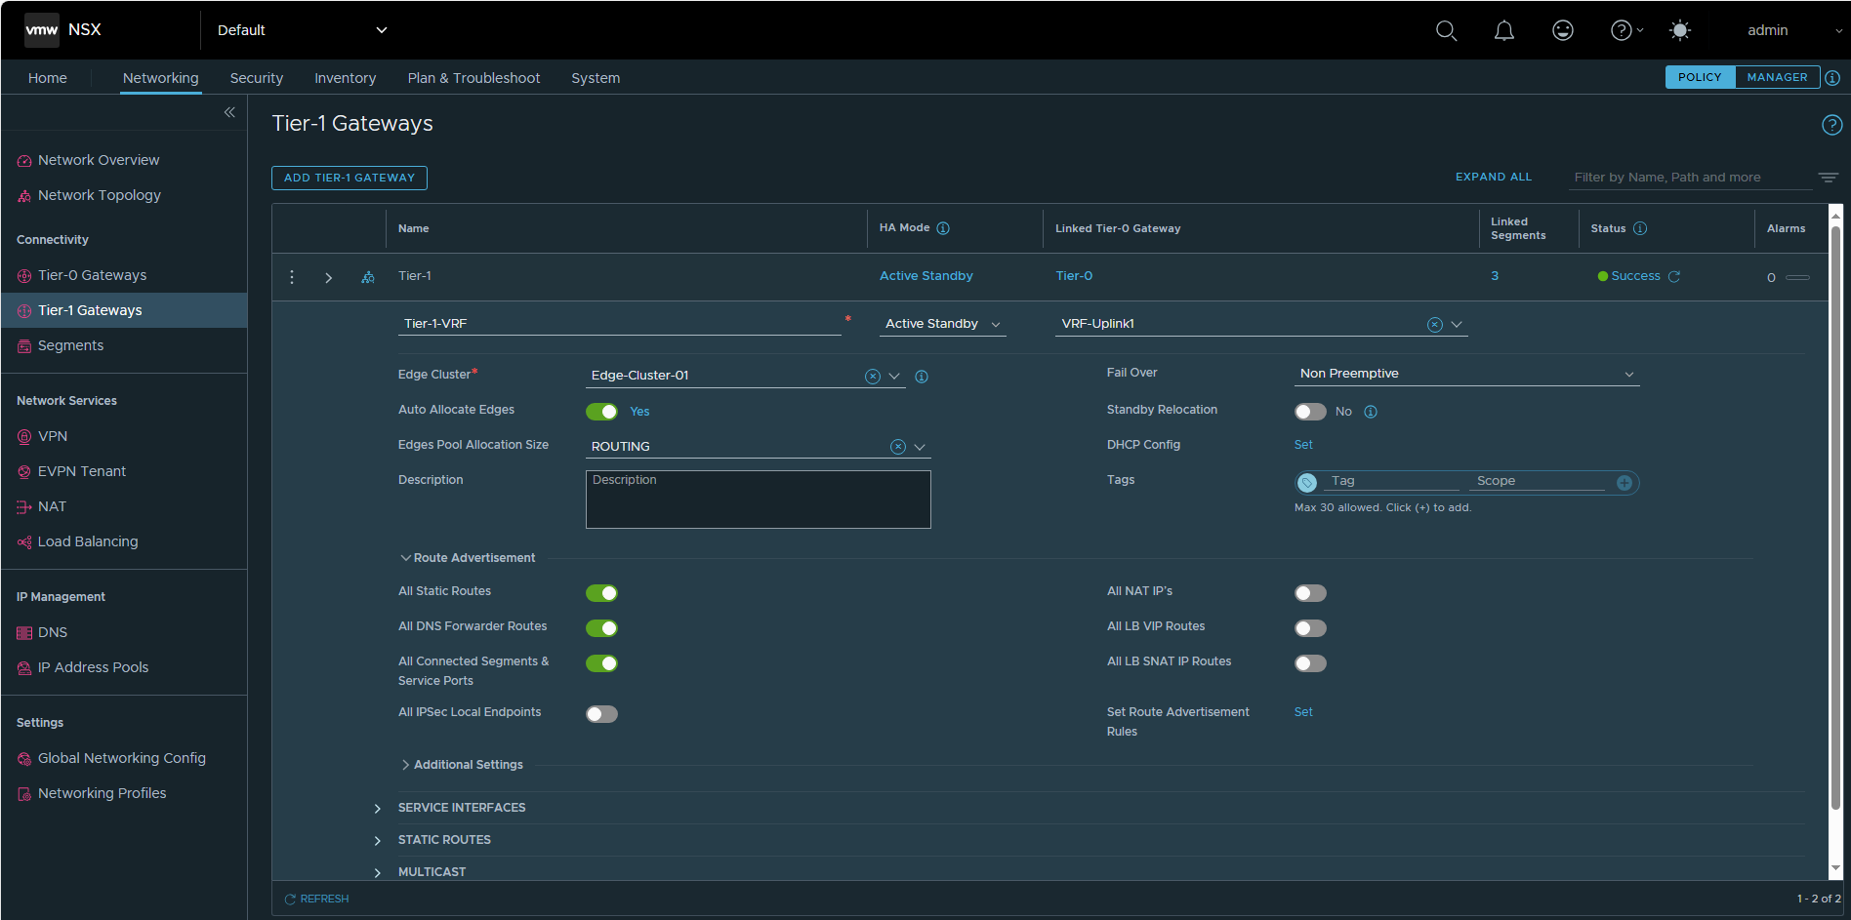Toggle All Connected Segments & Service Ports
The image size is (1851, 920).
(601, 663)
